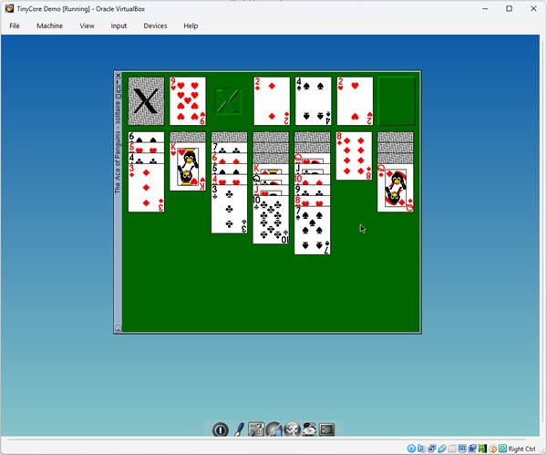Select the 9 of hearts waste card

(188, 101)
